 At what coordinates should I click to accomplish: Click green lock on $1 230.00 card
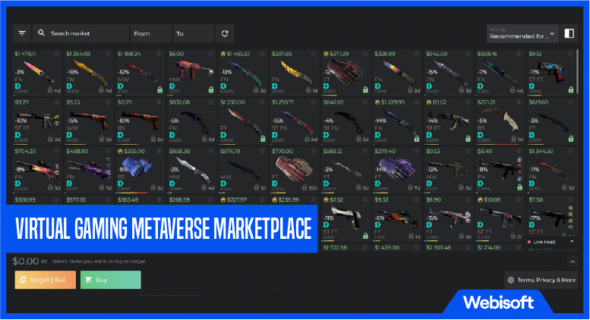263,139
